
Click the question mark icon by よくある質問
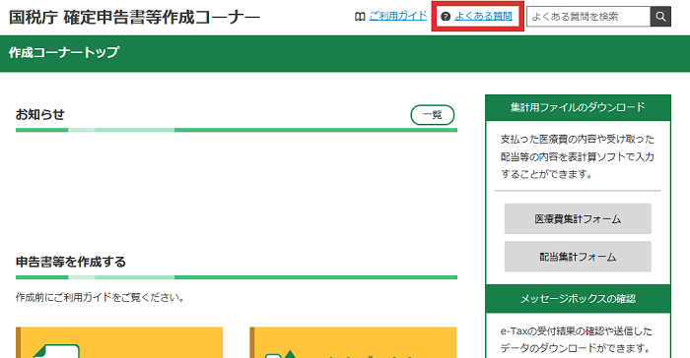(446, 17)
